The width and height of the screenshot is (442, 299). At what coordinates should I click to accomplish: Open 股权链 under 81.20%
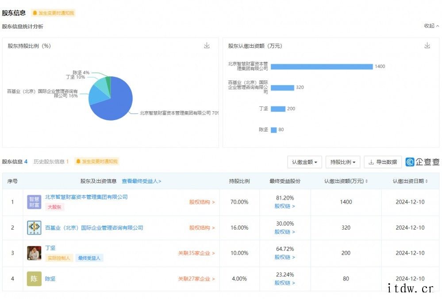tap(284, 206)
